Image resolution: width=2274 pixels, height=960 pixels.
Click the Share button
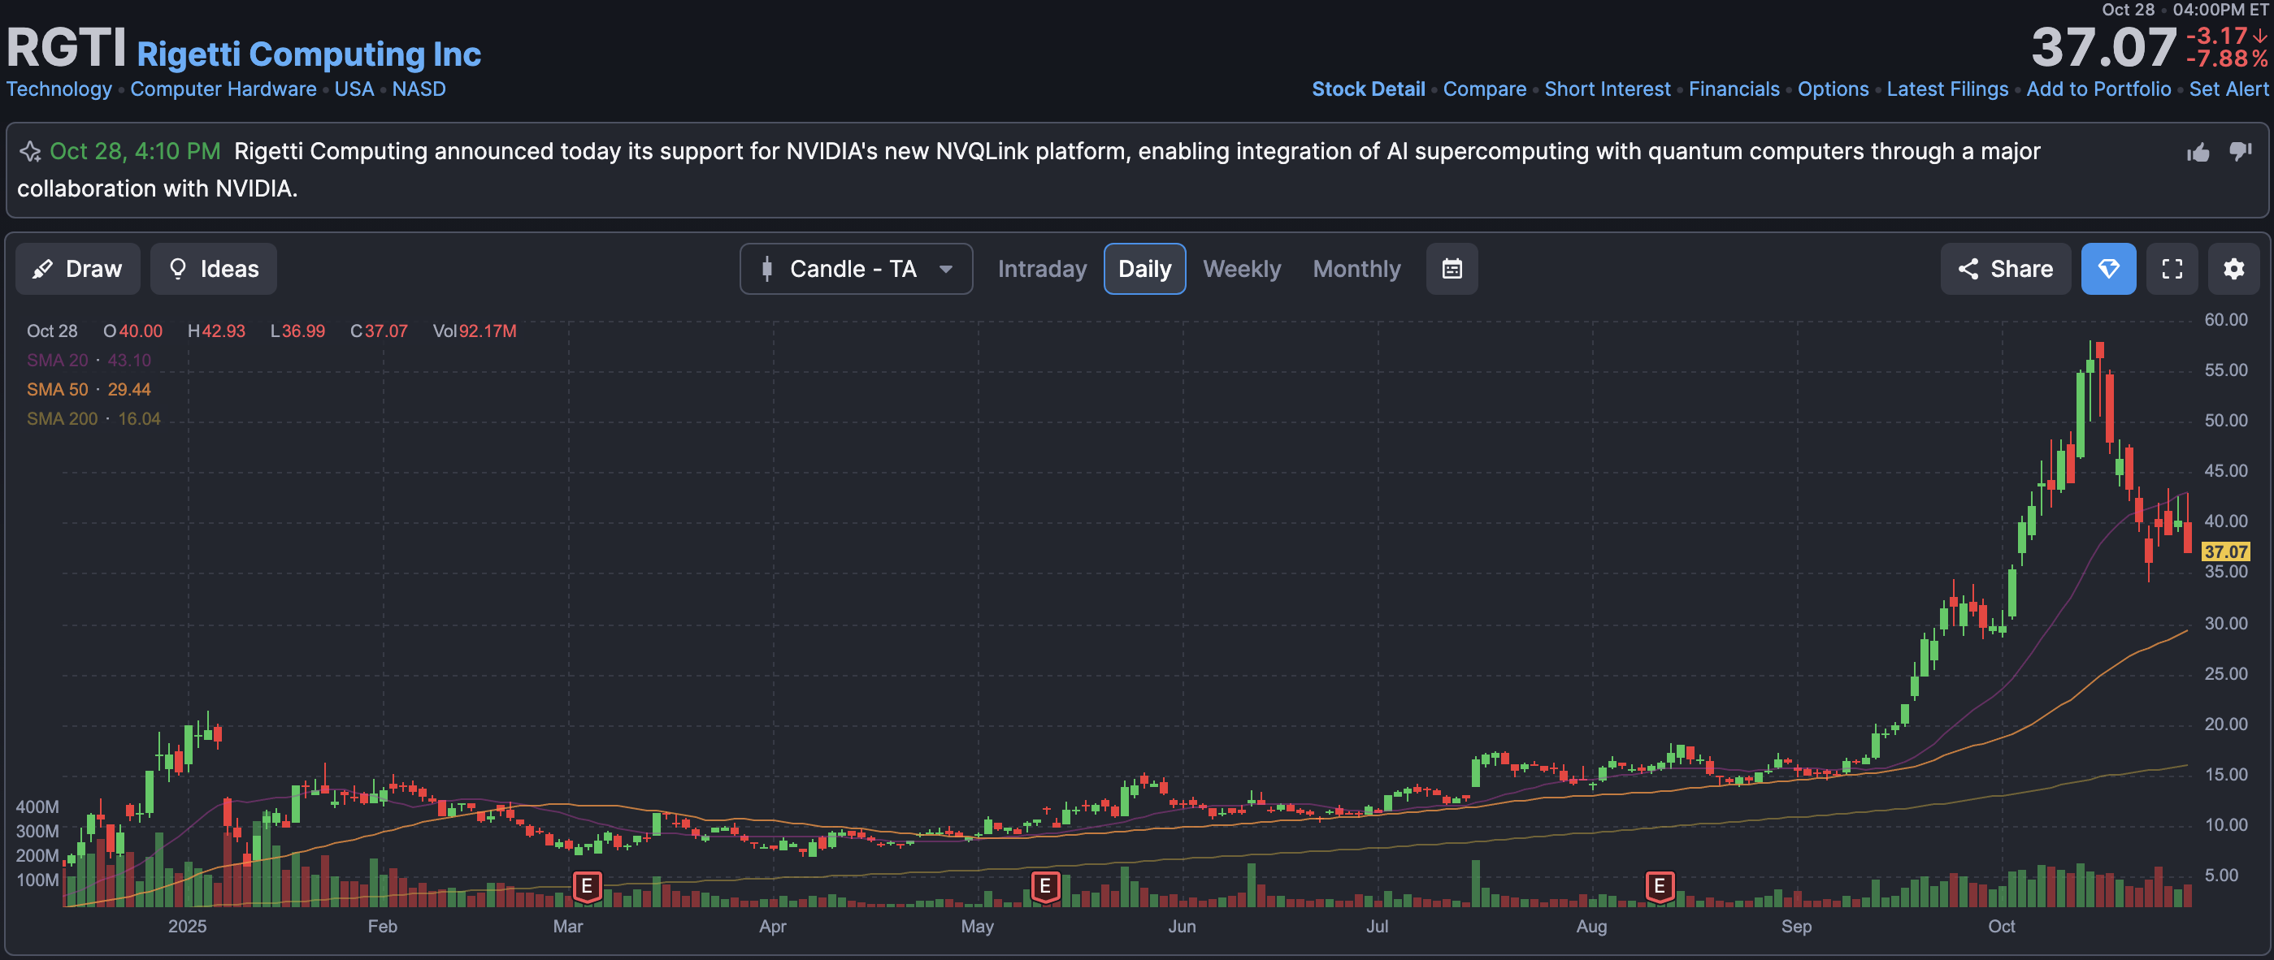coord(2005,269)
